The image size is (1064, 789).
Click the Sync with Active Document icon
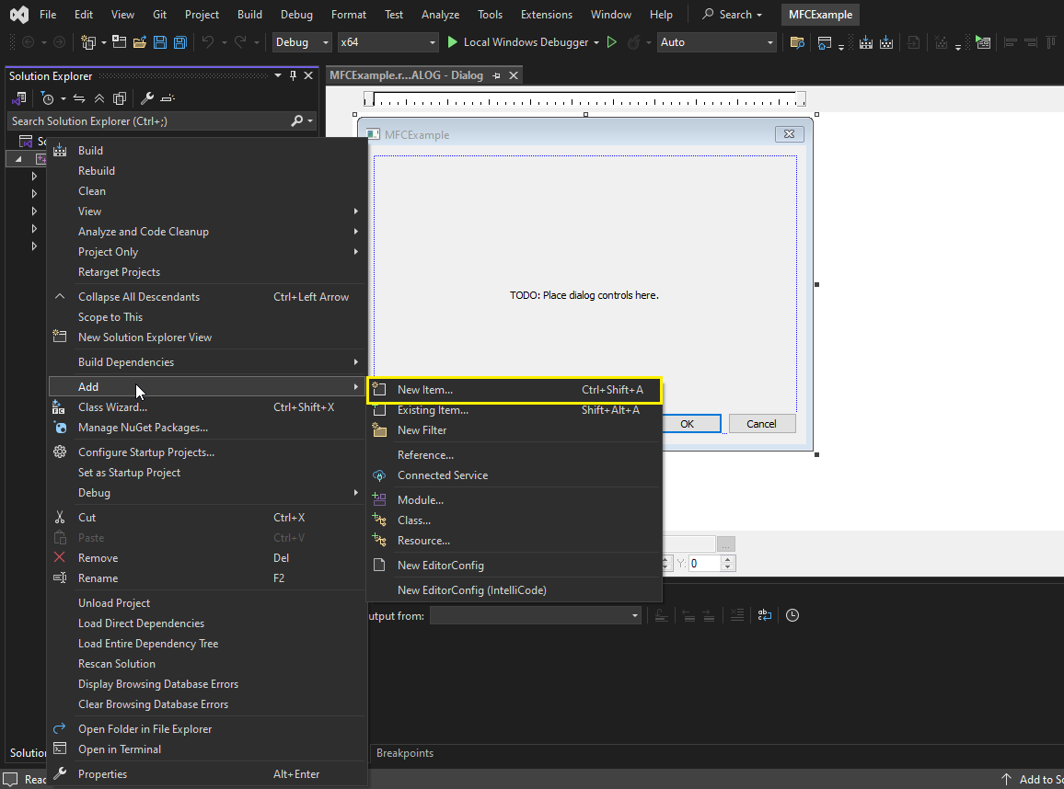[x=79, y=98]
